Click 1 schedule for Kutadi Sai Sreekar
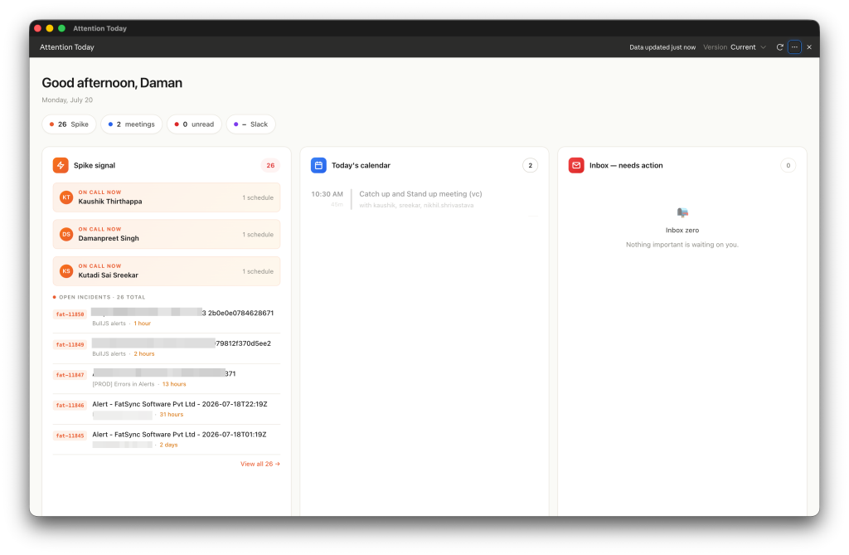 (x=258, y=271)
